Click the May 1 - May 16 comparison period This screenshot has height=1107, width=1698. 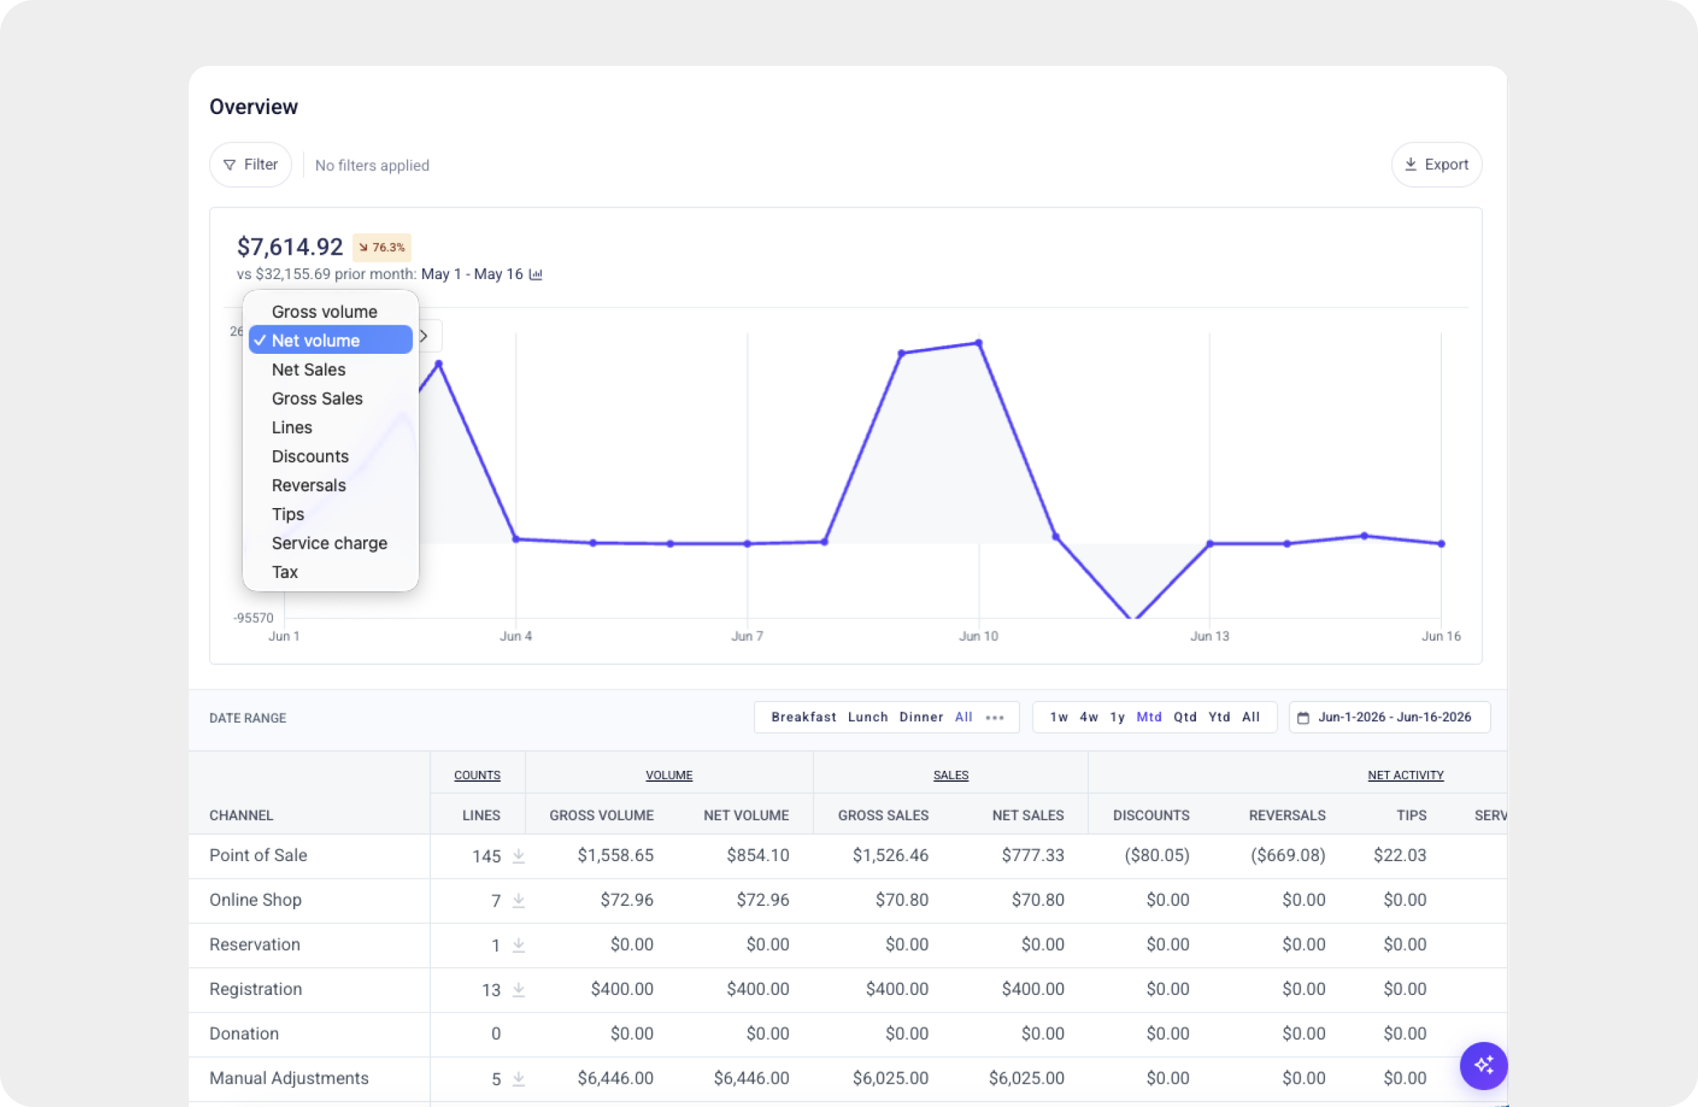[x=471, y=274]
